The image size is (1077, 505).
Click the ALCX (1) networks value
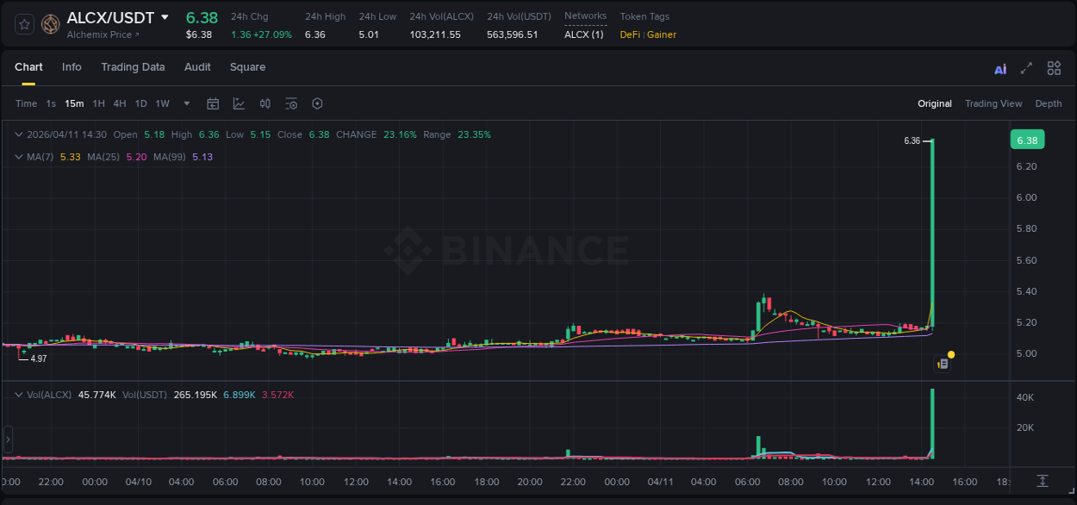tap(584, 34)
